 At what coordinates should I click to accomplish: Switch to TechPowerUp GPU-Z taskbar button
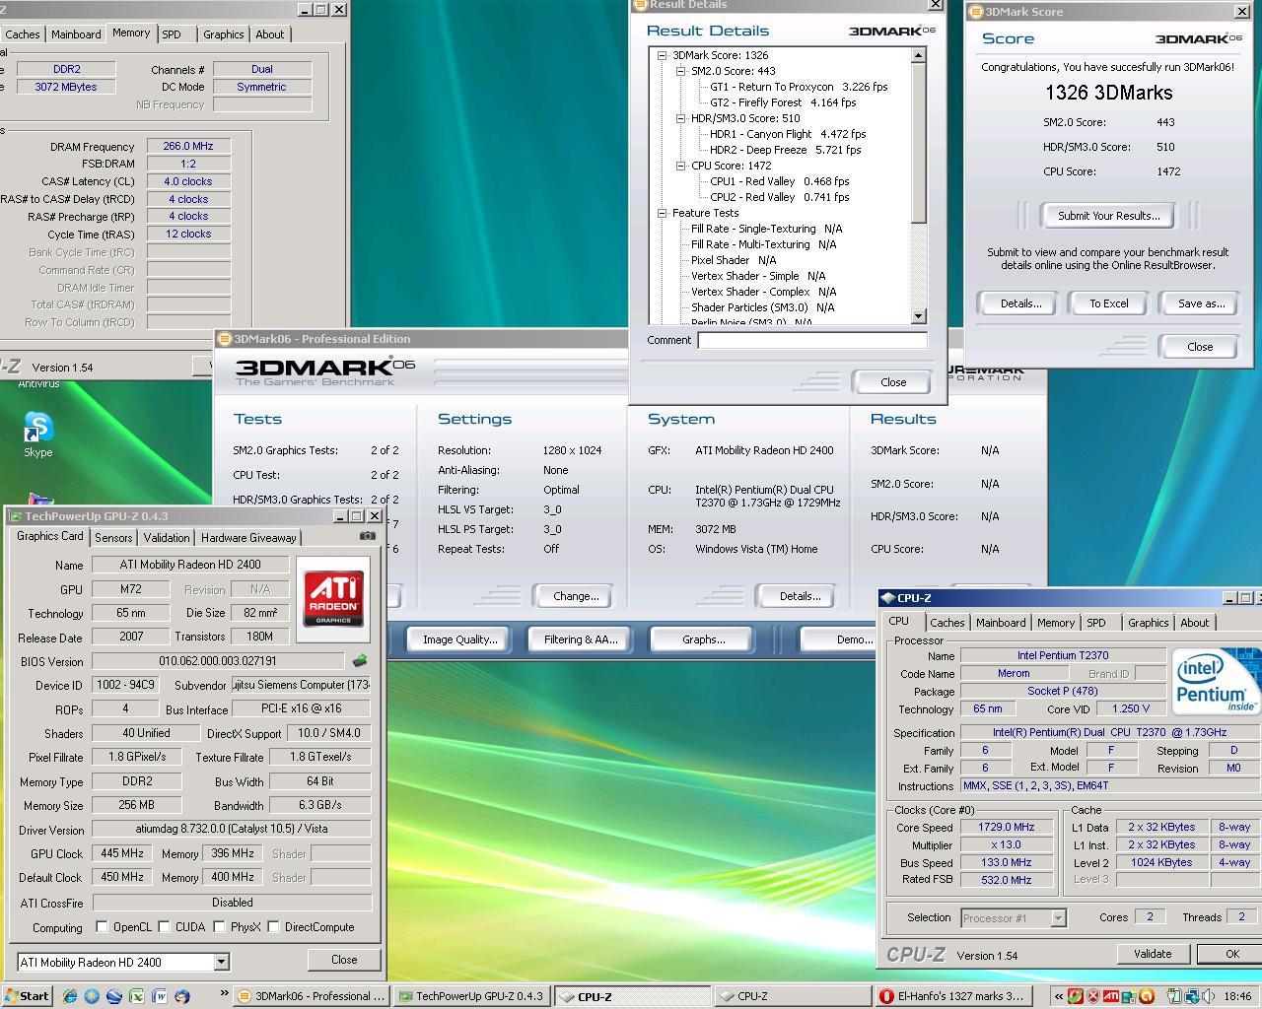tap(471, 996)
